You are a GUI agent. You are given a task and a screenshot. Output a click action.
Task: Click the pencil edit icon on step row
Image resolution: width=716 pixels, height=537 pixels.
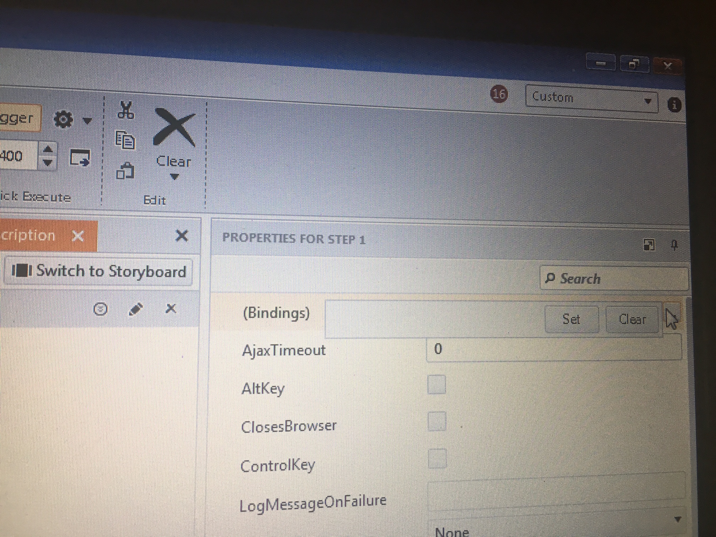coord(135,309)
